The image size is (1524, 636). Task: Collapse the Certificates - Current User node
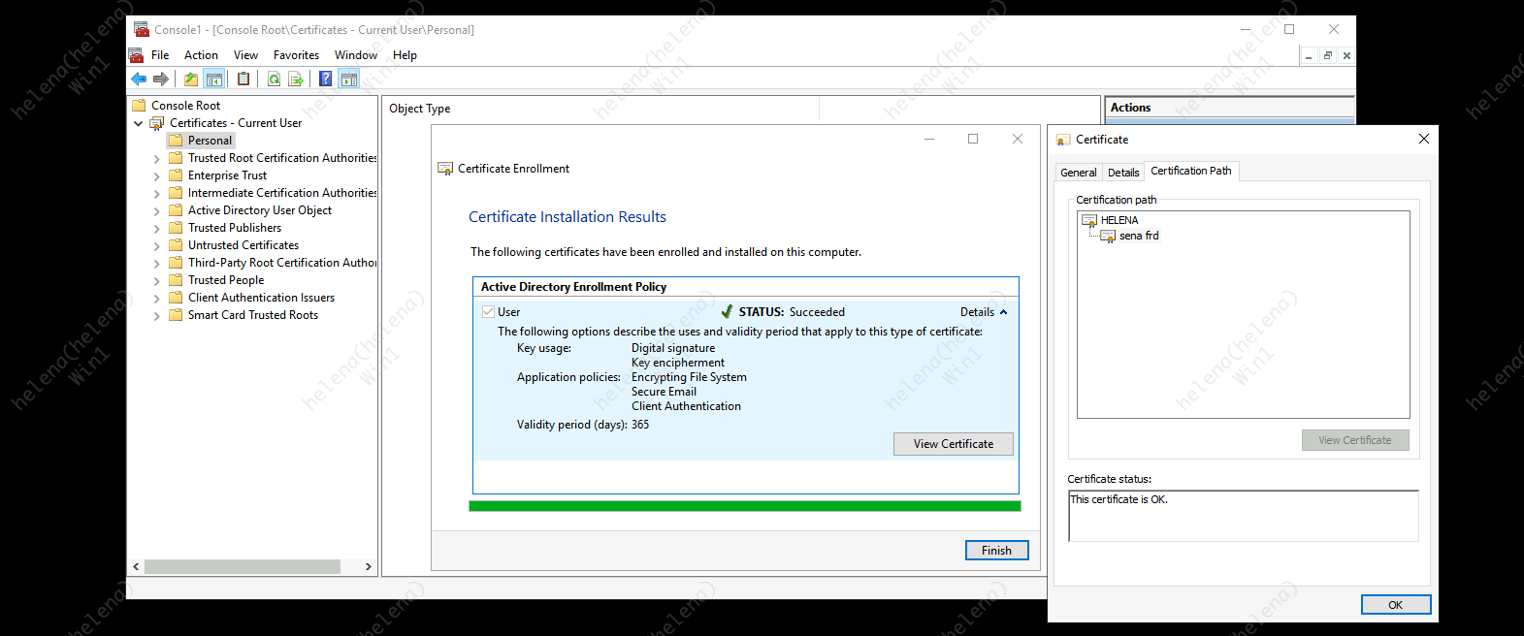click(139, 124)
